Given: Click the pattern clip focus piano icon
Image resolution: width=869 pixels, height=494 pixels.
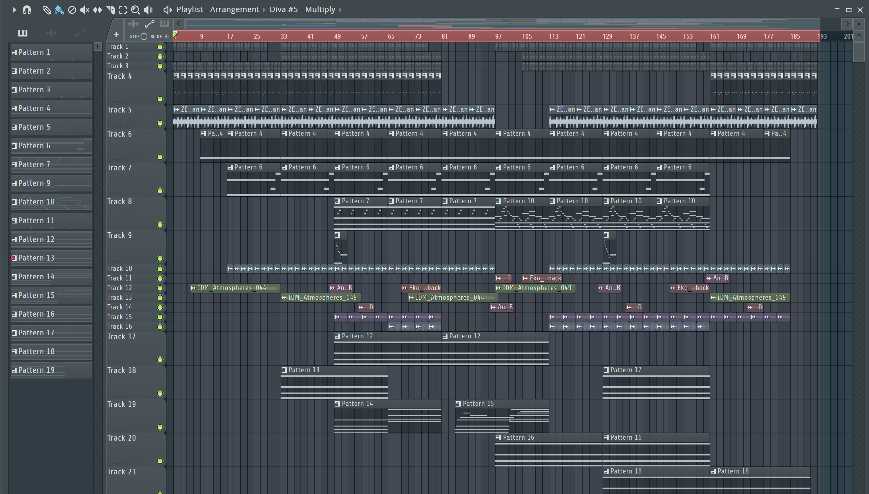Looking at the screenshot, I should [x=164, y=24].
